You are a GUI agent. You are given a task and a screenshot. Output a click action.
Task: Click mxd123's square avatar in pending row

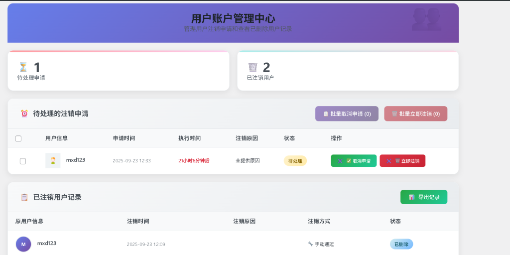[x=53, y=160]
